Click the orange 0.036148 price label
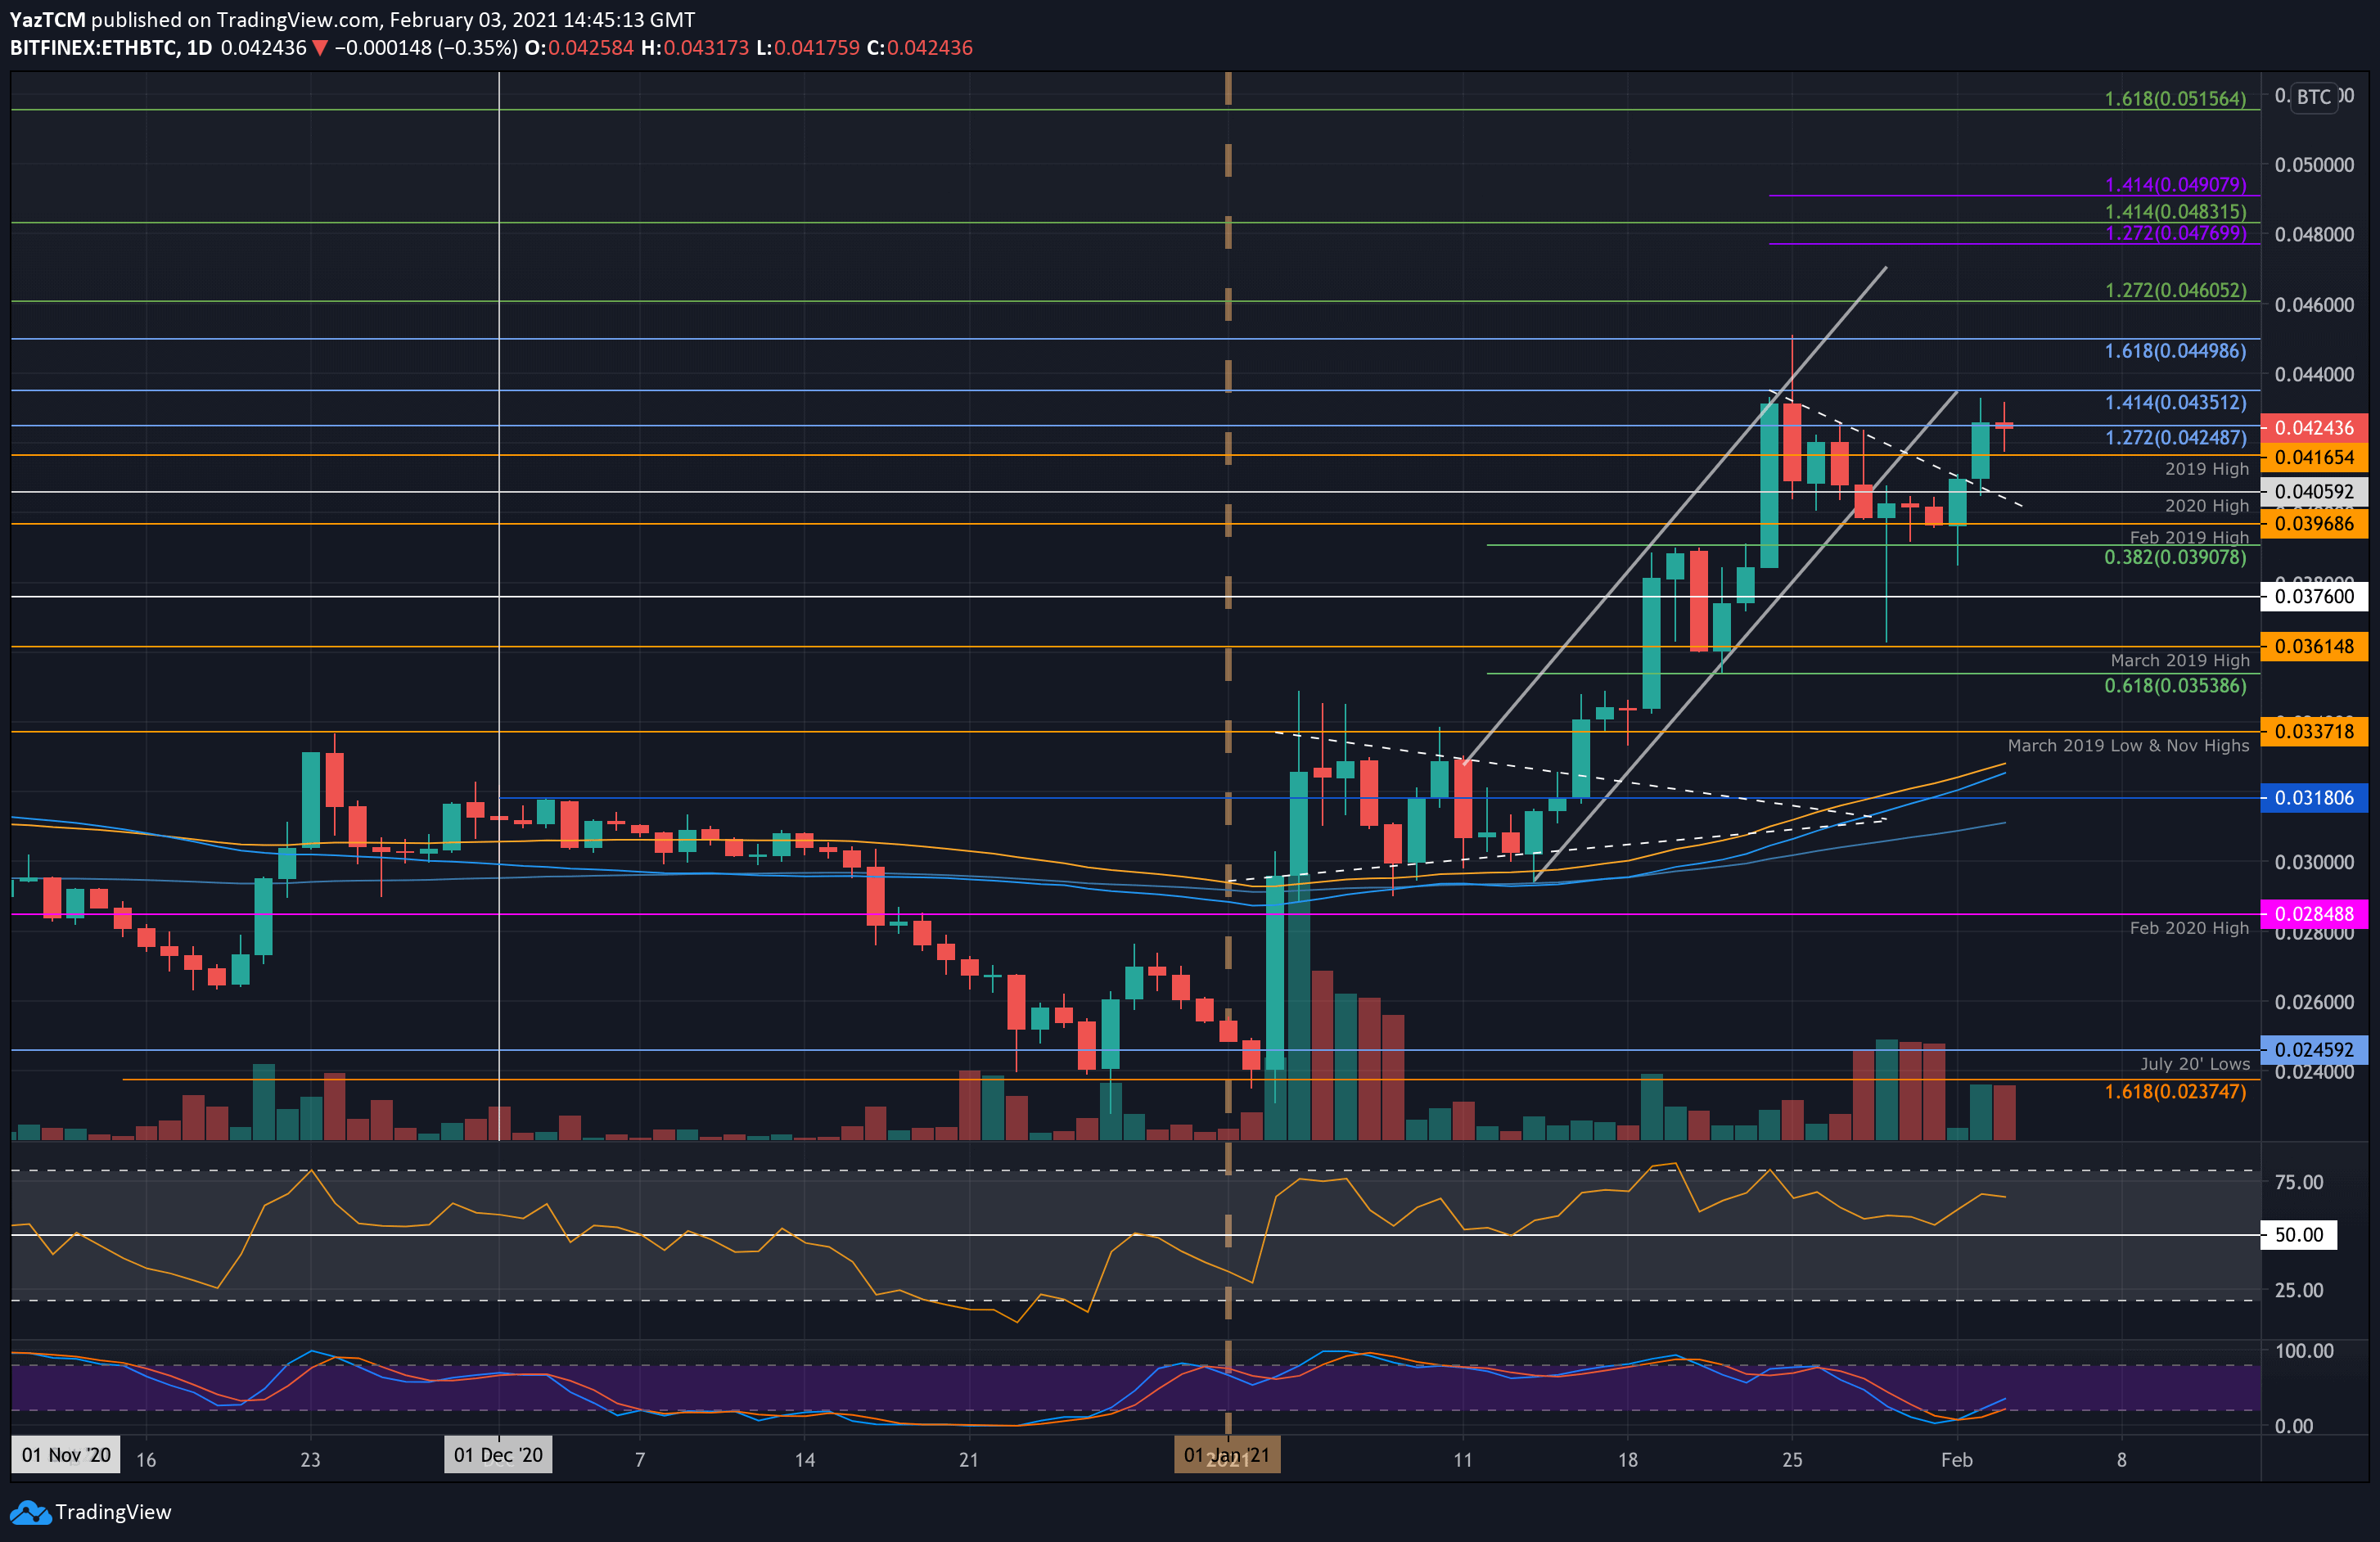The width and height of the screenshot is (2380, 1542). pos(2314,647)
